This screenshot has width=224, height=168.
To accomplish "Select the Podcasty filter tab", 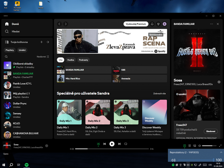I will pyautogui.click(x=83, y=60).
